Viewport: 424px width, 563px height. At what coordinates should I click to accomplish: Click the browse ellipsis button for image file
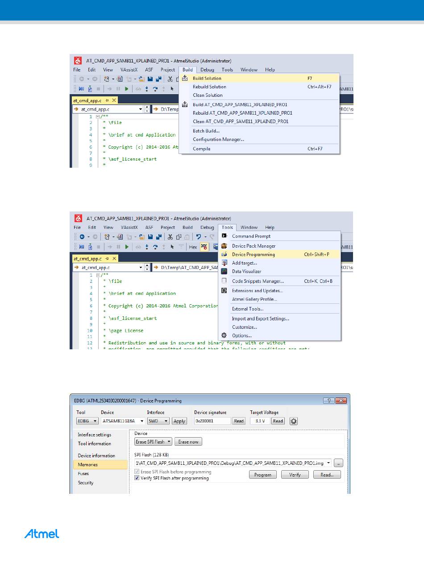(x=338, y=463)
